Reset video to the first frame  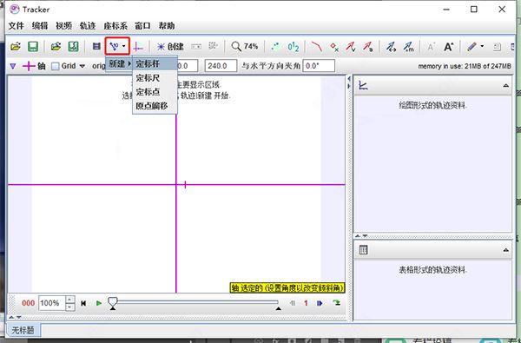83,303
